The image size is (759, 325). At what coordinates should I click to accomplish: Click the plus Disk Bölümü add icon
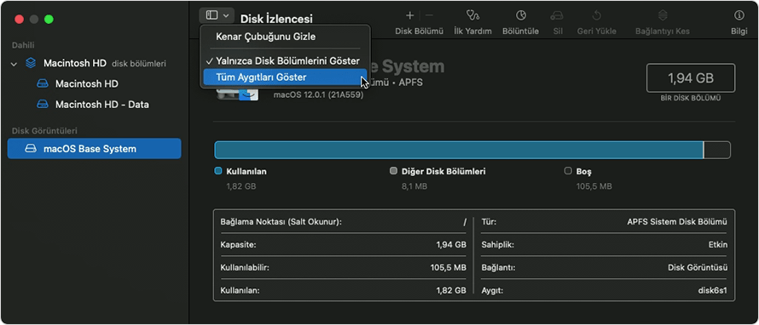[409, 16]
